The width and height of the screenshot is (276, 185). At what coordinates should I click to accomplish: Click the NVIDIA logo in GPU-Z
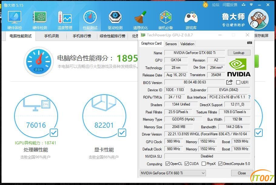pos(239,68)
